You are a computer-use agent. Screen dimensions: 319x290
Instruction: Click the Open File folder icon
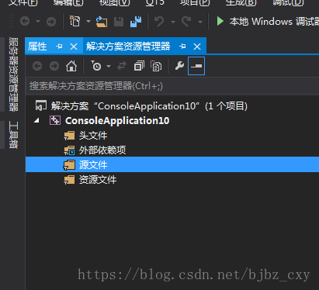(102, 22)
